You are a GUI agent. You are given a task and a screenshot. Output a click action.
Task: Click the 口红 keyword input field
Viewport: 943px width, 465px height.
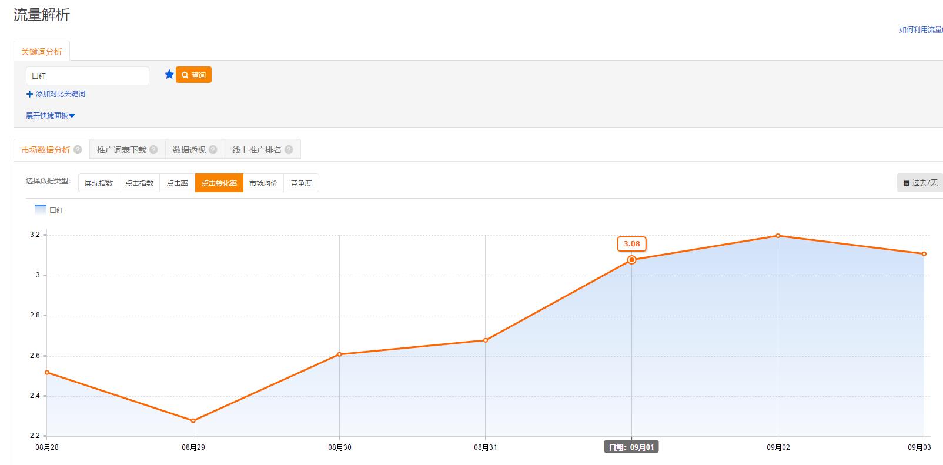click(x=88, y=76)
